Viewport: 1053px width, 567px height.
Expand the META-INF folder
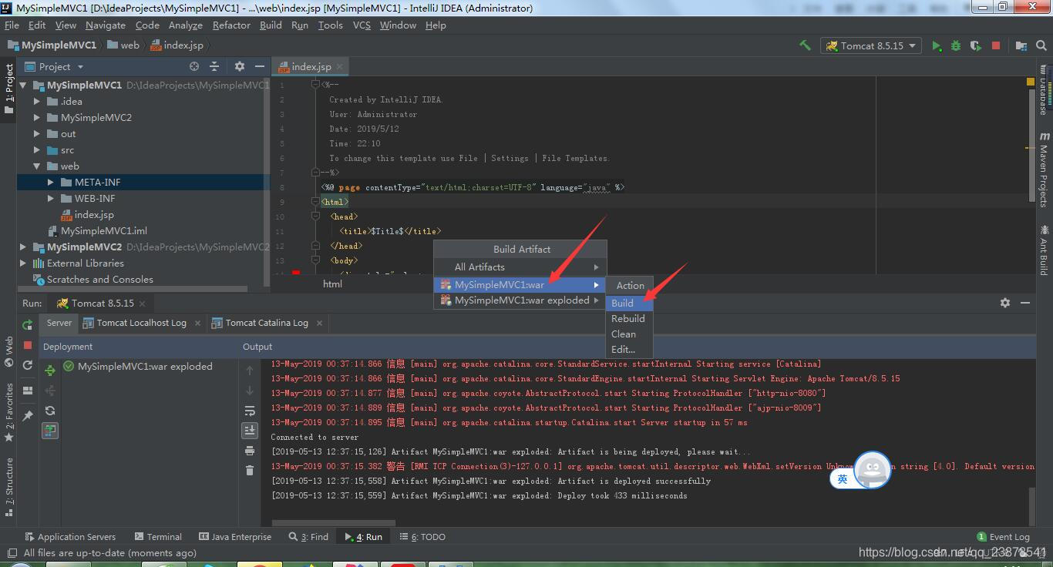[x=50, y=183]
